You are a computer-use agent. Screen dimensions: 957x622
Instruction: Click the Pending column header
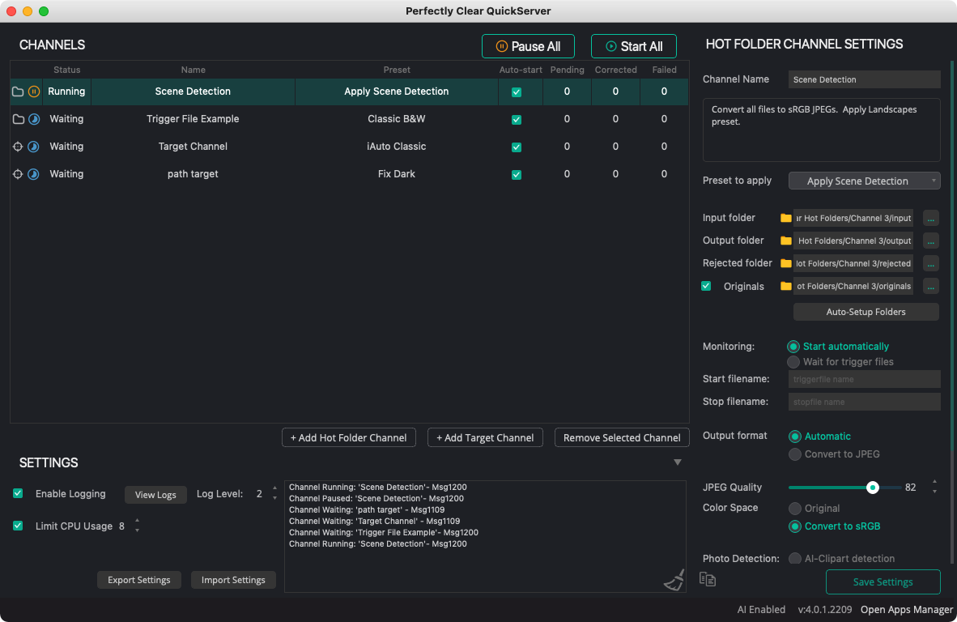567,70
